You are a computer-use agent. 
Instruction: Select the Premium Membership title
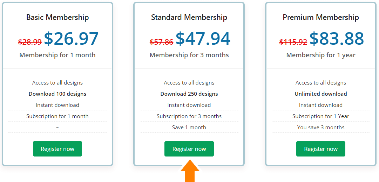(x=321, y=17)
